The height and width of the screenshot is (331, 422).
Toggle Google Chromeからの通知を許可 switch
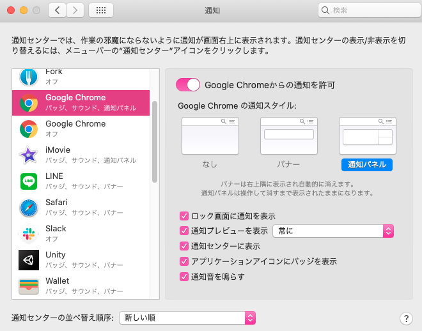click(188, 85)
